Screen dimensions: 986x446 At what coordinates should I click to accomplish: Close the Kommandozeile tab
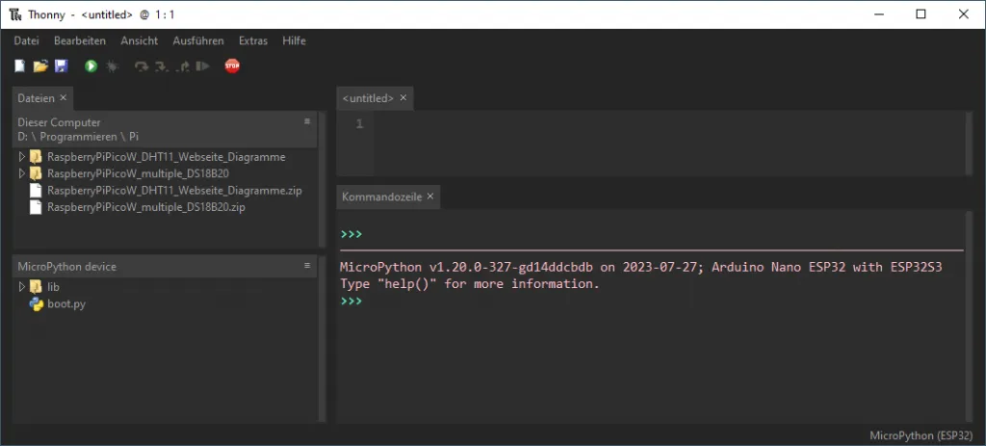point(430,197)
